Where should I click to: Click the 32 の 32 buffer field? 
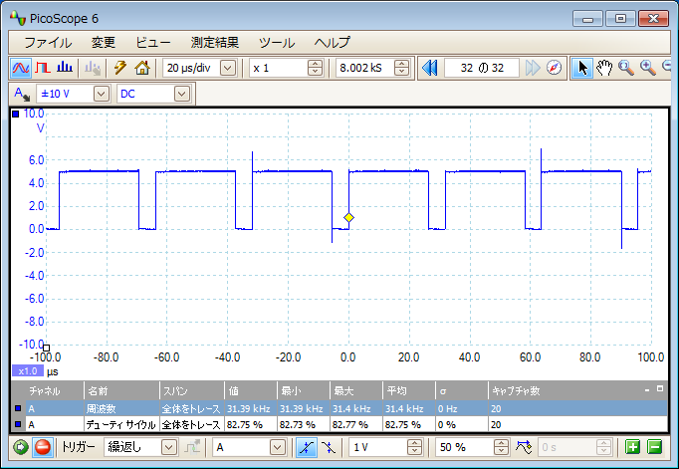pos(482,68)
